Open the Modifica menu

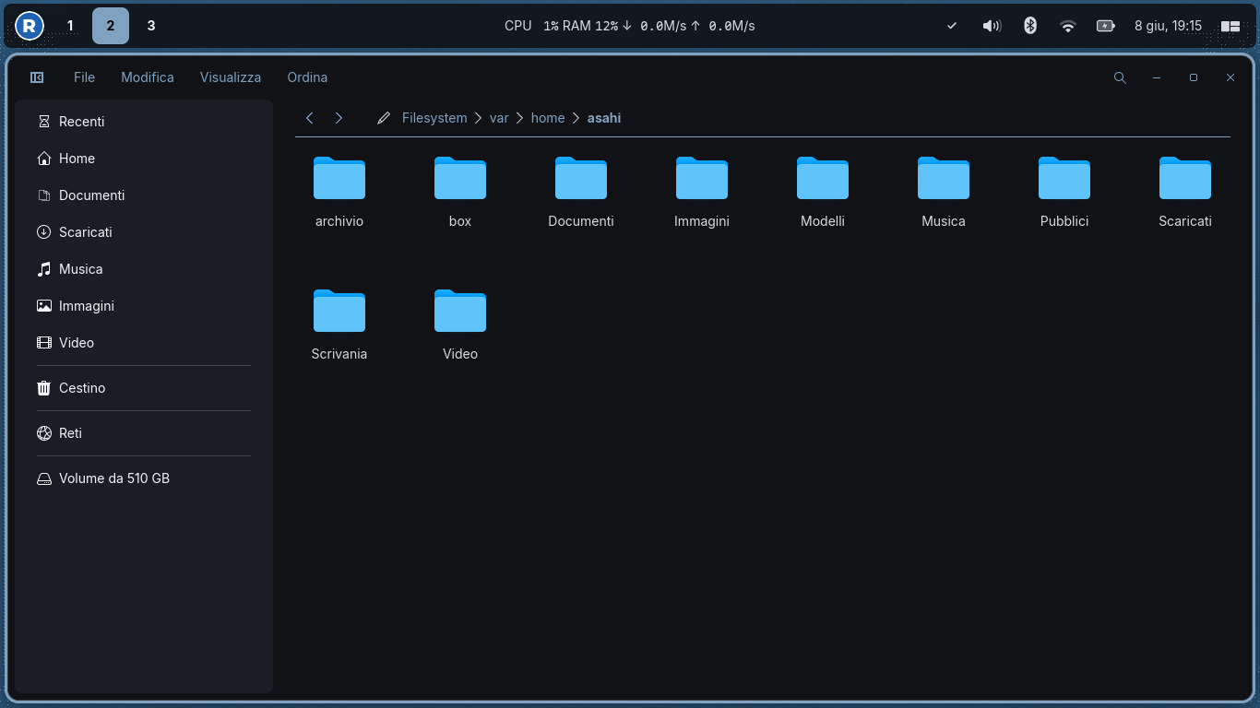click(148, 77)
